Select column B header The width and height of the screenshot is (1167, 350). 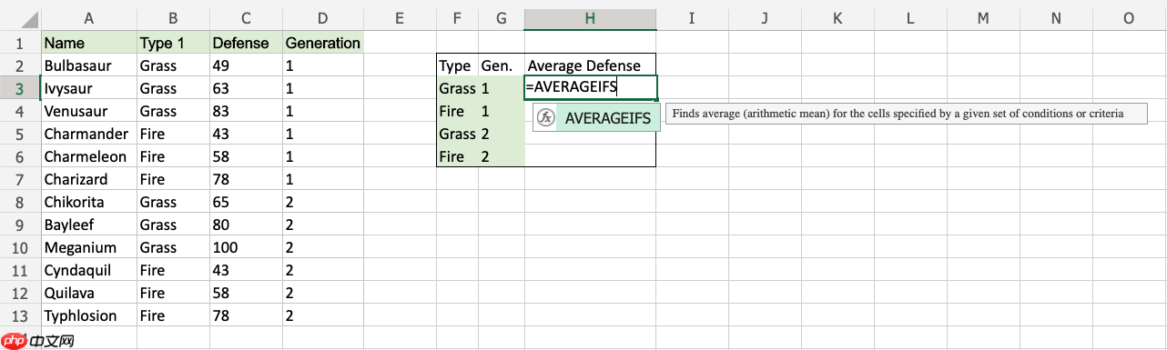(173, 18)
